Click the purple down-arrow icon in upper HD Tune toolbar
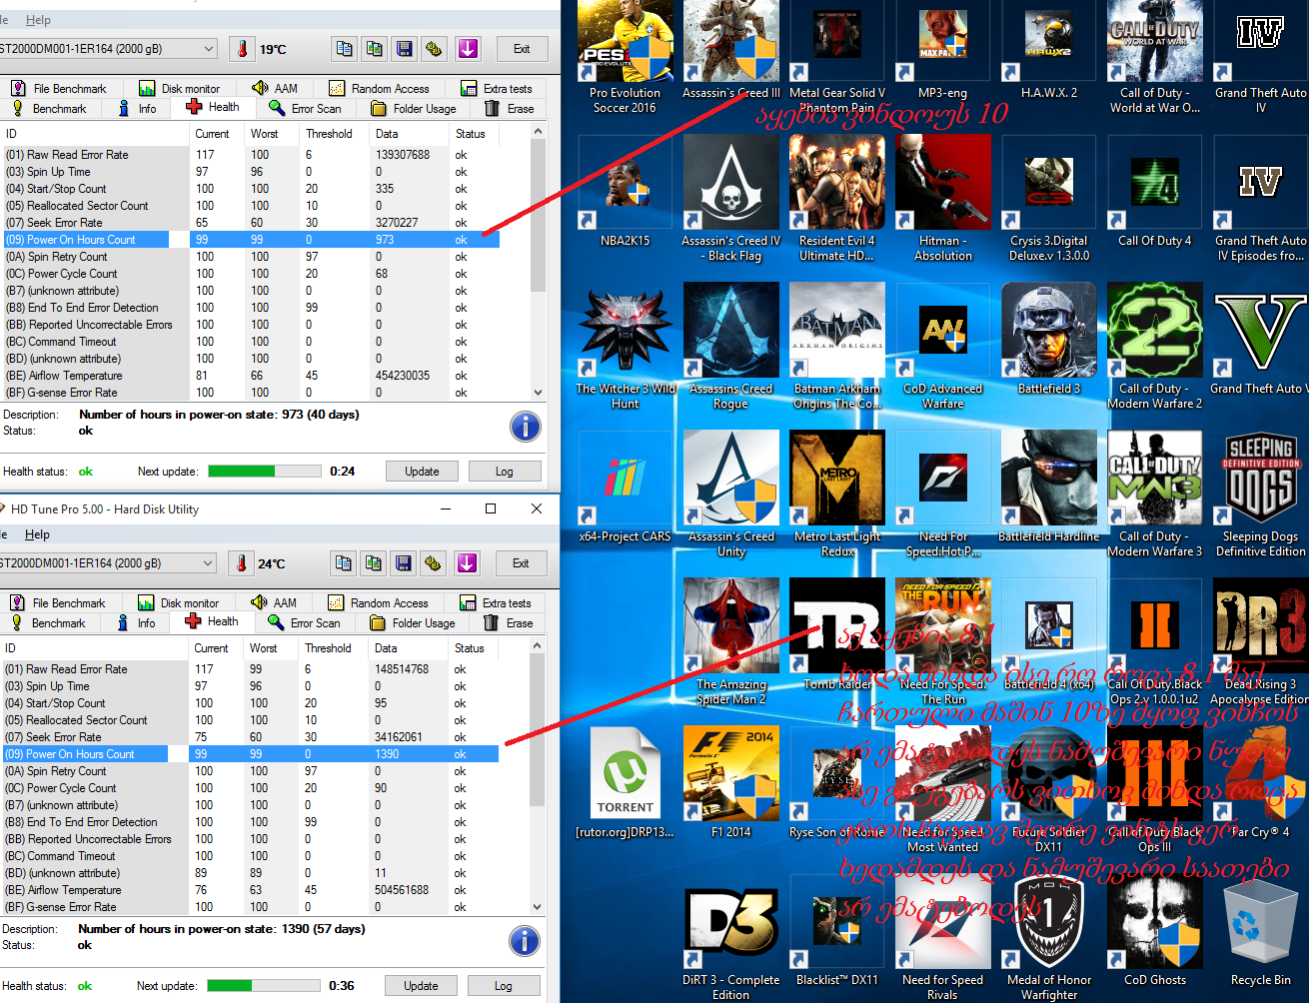Image resolution: width=1309 pixels, height=1003 pixels. coord(468,49)
